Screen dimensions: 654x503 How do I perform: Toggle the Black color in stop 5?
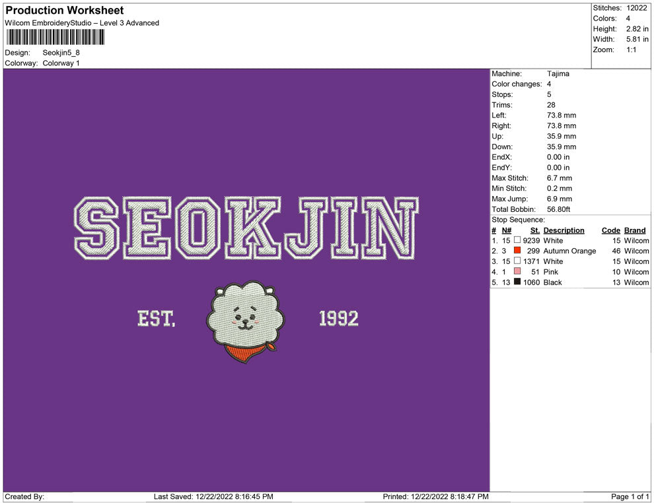click(x=517, y=282)
